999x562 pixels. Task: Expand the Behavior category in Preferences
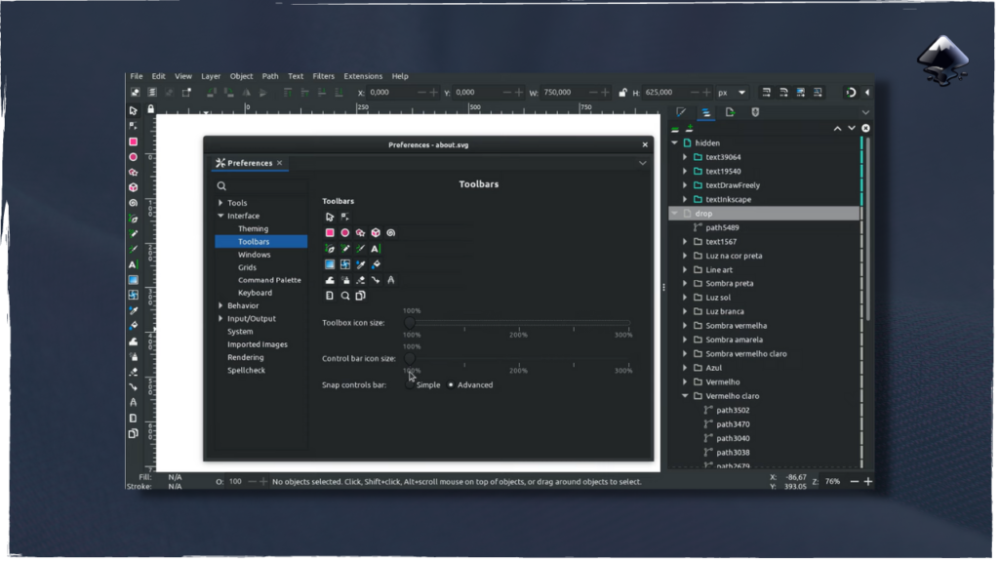(221, 306)
